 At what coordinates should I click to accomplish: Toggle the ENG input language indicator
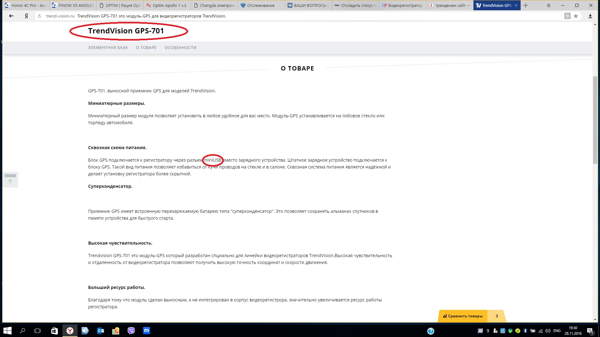tap(557, 331)
